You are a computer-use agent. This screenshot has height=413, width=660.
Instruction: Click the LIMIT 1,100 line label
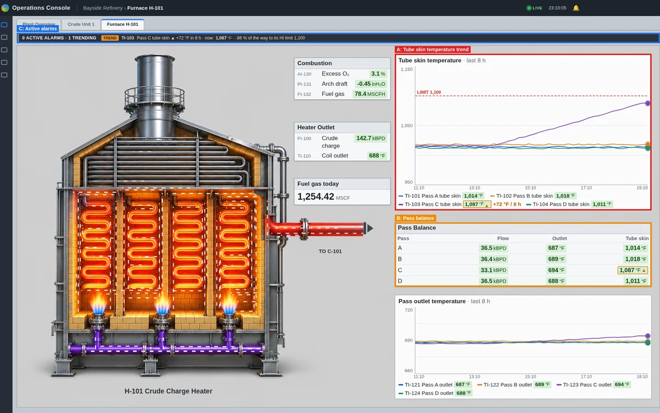[x=429, y=93]
